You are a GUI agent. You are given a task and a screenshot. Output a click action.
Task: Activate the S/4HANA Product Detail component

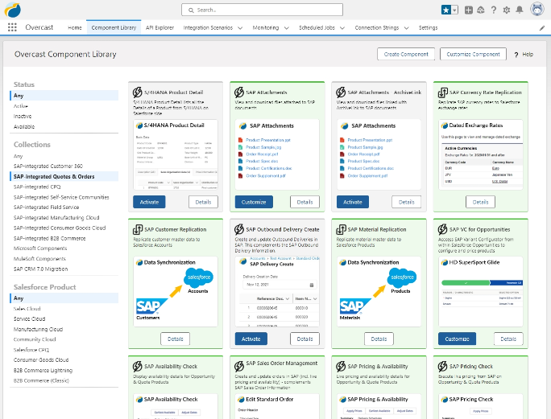tap(149, 202)
